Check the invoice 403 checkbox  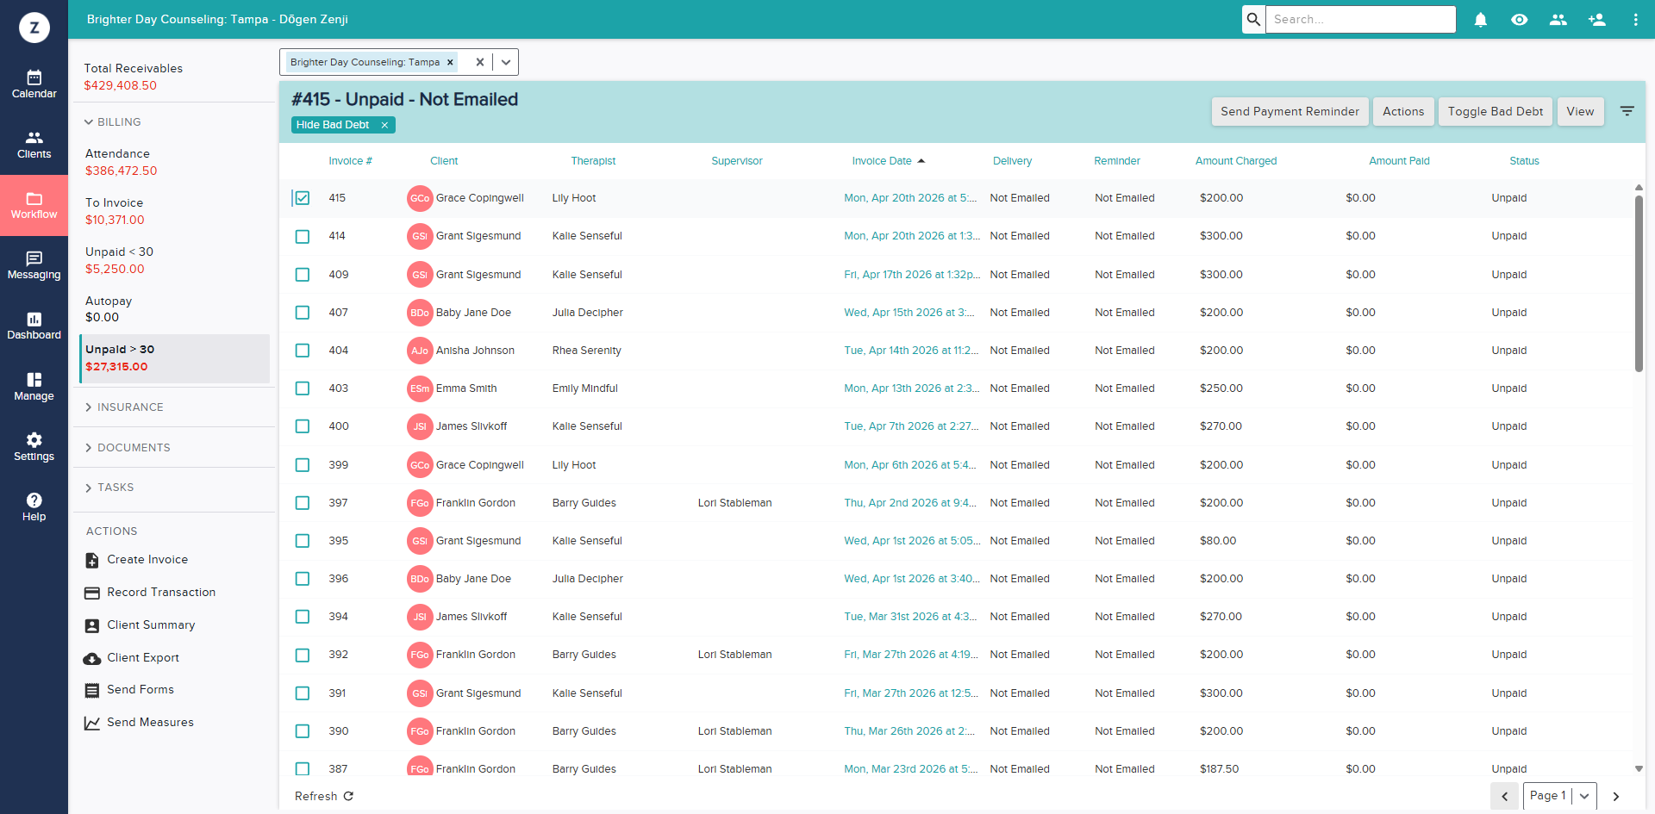(303, 388)
